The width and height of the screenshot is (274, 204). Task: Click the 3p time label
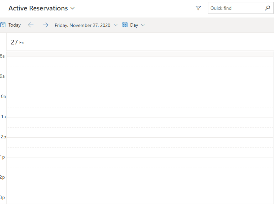tap(3, 197)
